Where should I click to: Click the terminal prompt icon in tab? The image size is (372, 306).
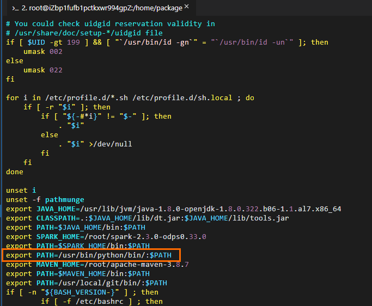[x=15, y=9]
